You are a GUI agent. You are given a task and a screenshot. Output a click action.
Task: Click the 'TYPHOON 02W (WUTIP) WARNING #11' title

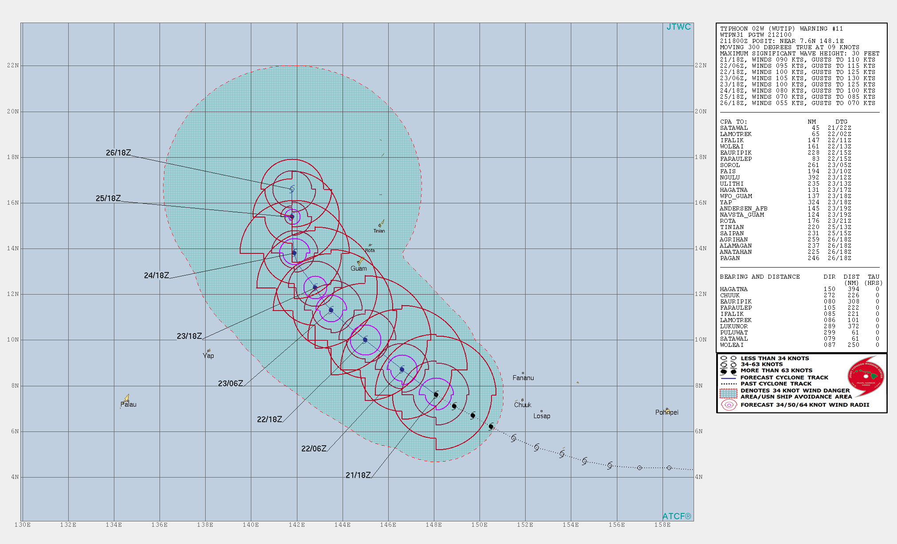781,29
